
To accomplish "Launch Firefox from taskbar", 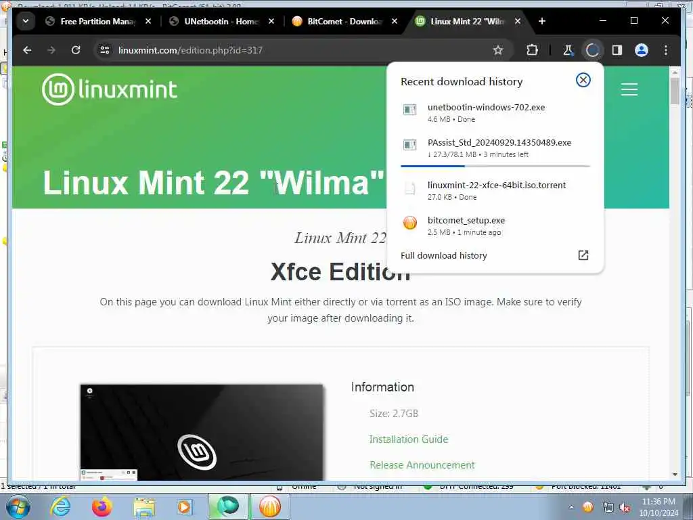I will tap(102, 506).
